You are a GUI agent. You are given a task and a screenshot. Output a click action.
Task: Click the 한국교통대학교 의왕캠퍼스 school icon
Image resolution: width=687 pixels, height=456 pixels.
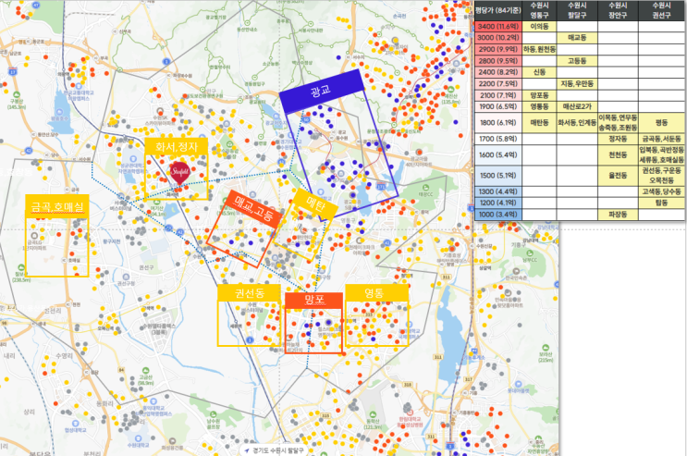[x=79, y=86]
